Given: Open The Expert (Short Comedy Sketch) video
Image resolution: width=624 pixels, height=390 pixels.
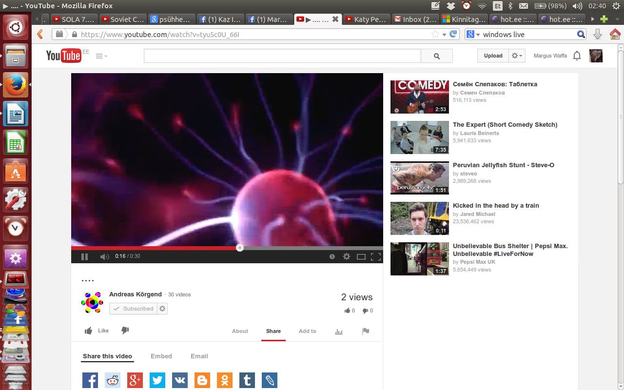Looking at the screenshot, I should click(x=505, y=125).
